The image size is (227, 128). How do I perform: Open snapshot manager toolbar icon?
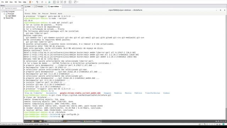49,2
